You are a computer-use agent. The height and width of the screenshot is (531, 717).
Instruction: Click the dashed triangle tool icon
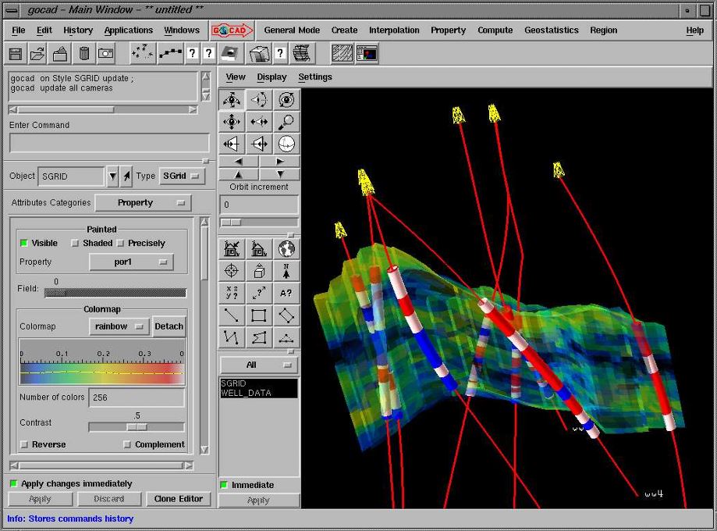[286, 338]
